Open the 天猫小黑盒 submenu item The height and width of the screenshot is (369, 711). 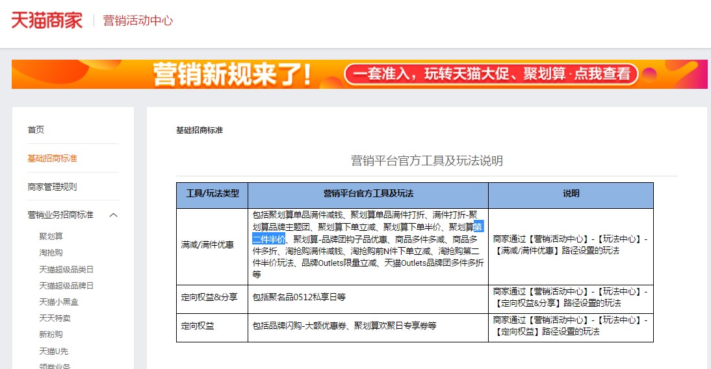pyautogui.click(x=58, y=302)
